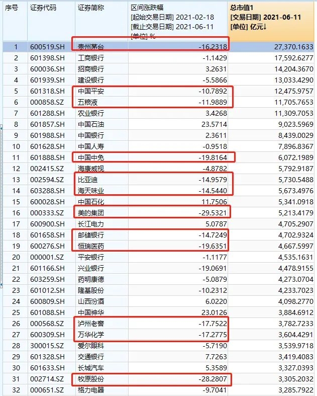This screenshot has width=317, height=396.
Task: Select row number 25
Action: [16, 312]
